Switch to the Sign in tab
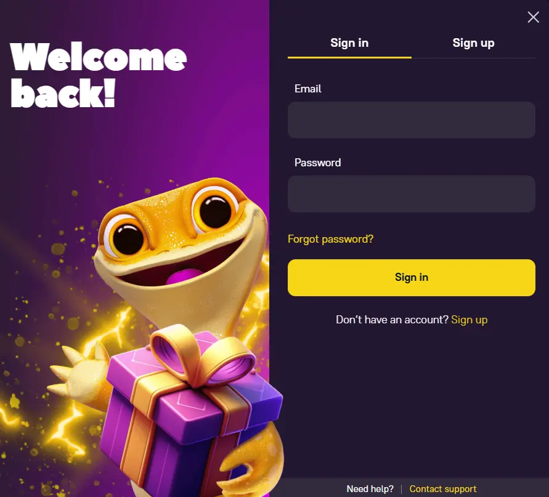This screenshot has width=549, height=497. [349, 43]
